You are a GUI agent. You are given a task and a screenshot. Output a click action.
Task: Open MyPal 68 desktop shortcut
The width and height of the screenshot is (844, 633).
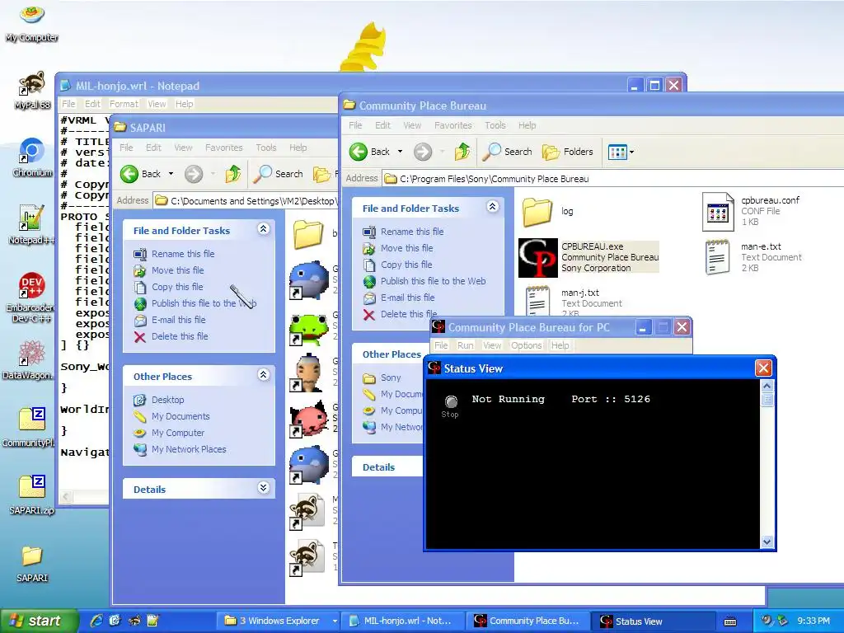coord(32,90)
